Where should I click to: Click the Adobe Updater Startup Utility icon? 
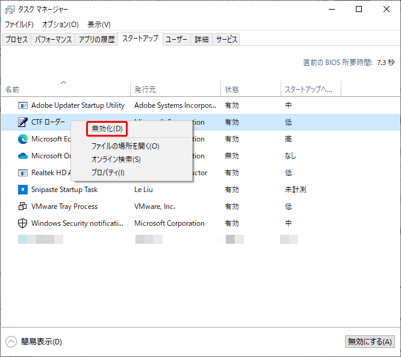(x=23, y=105)
